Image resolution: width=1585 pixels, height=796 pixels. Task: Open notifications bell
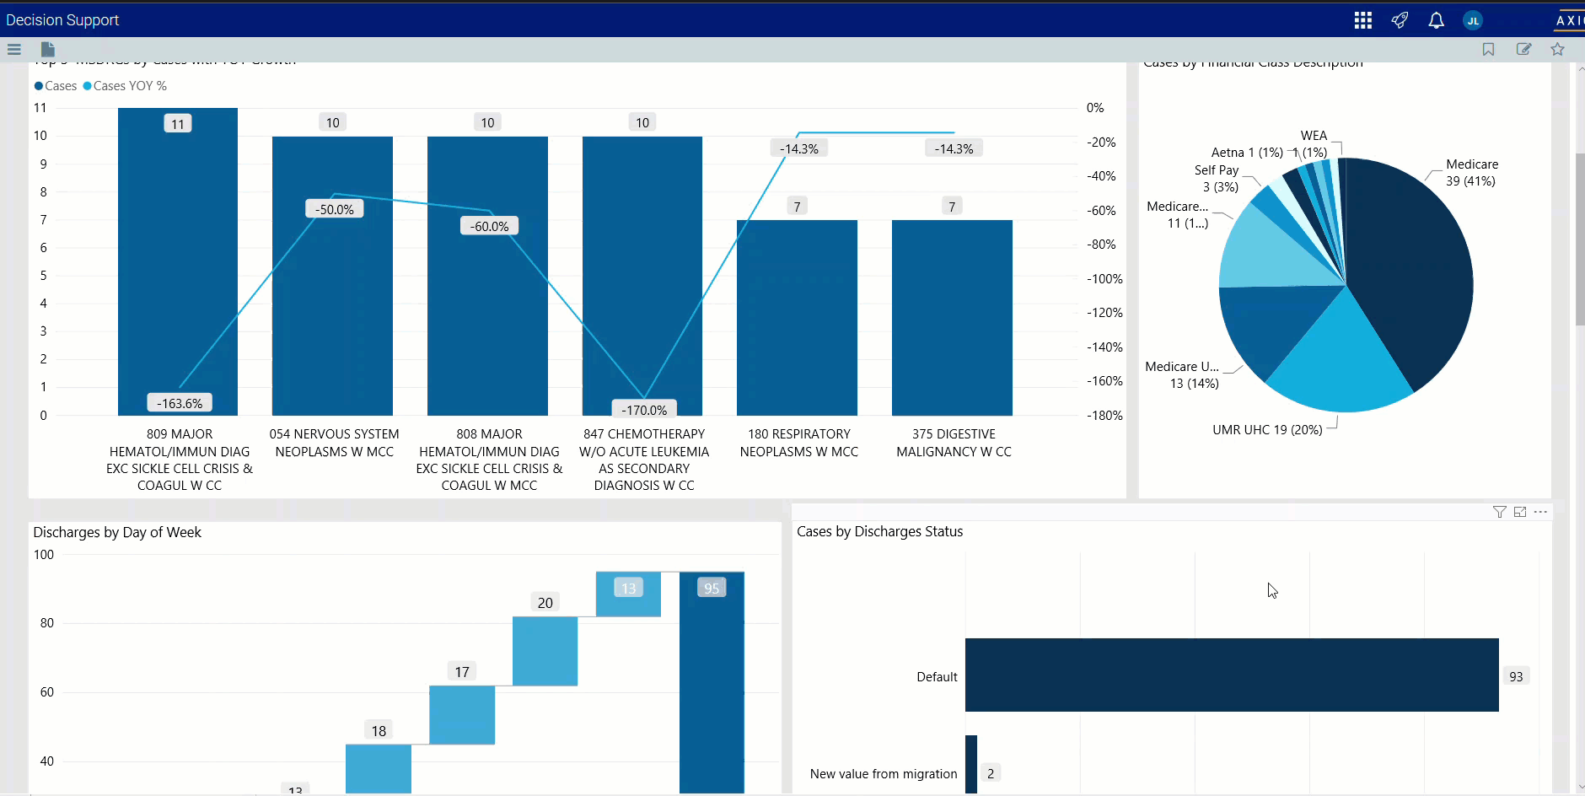1437,20
